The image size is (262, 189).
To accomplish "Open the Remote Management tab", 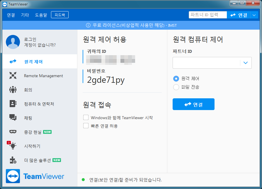I will [x=40, y=76].
